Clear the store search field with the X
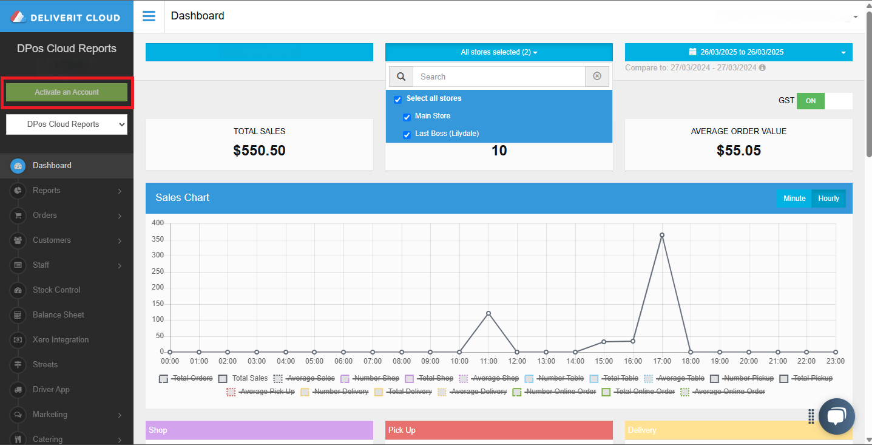 (x=597, y=76)
